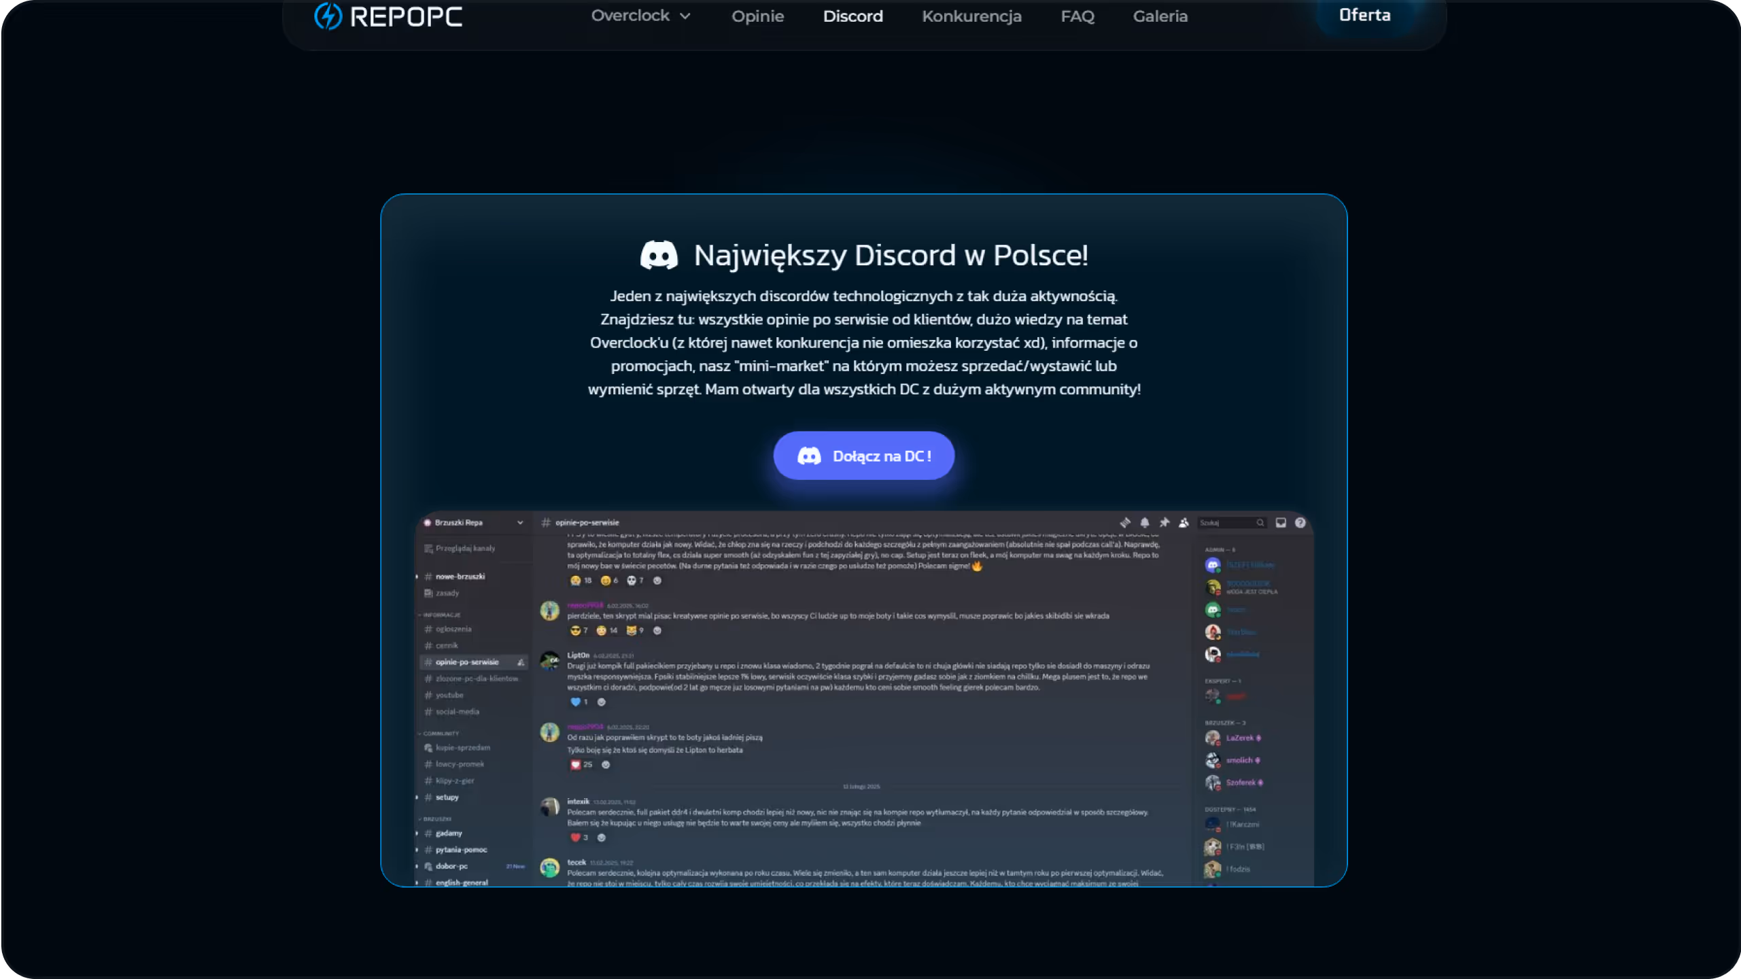
Task: Add reaction next to the blue heart reaction
Action: (601, 702)
